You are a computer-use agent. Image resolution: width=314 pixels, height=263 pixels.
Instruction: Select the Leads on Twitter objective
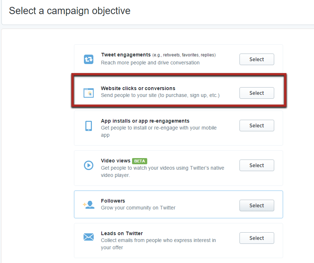pyautogui.click(x=257, y=238)
